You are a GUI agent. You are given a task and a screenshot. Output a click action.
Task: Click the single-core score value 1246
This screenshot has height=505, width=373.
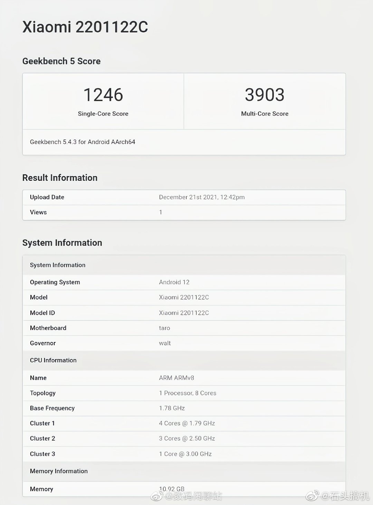click(x=103, y=95)
